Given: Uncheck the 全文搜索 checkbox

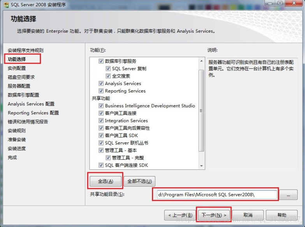Looking at the screenshot, I should [108, 76].
